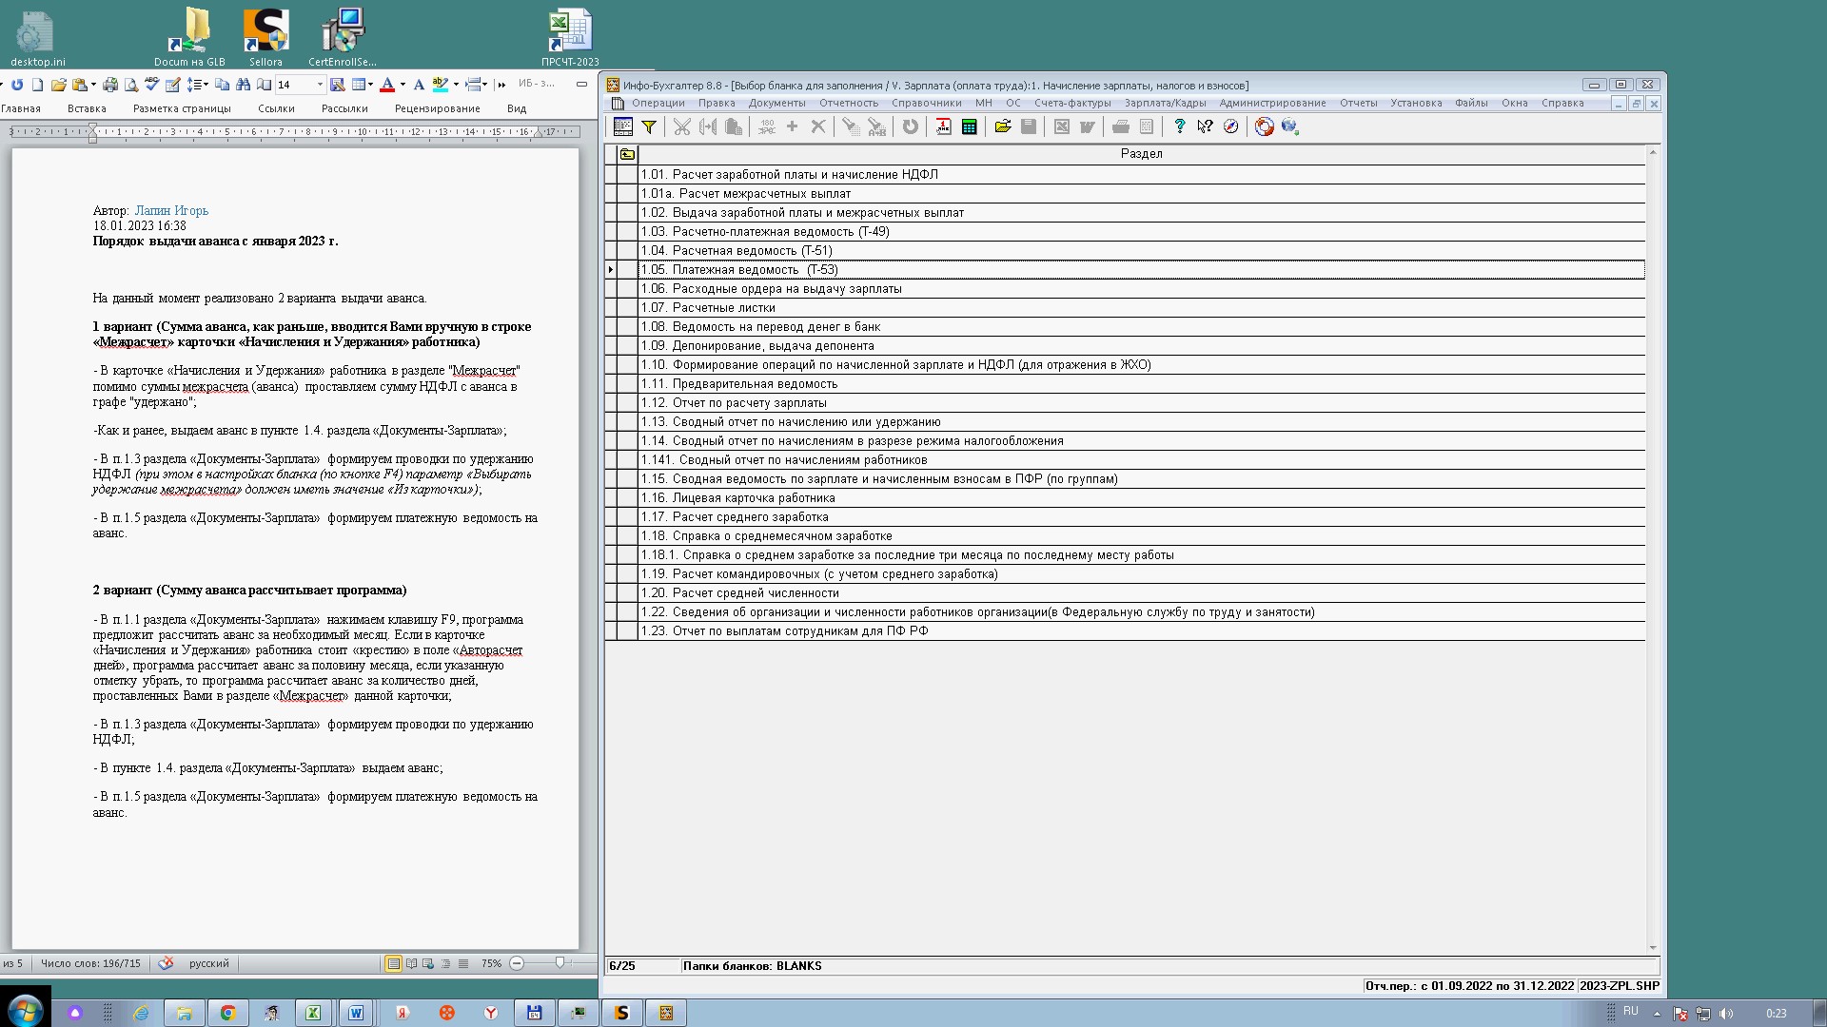Open the calendar date icon in Инфо-Бухгалтер
Image resolution: width=1827 pixels, height=1027 pixels.
pos(943,126)
